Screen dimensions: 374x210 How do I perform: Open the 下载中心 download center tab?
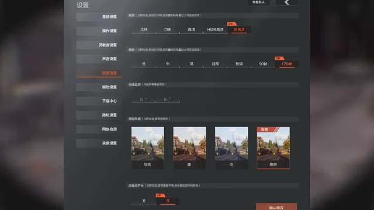coord(99,101)
